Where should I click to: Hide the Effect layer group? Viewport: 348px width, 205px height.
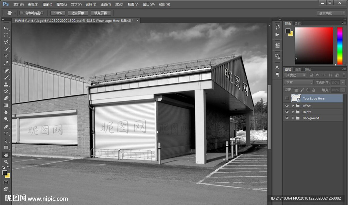287,106
